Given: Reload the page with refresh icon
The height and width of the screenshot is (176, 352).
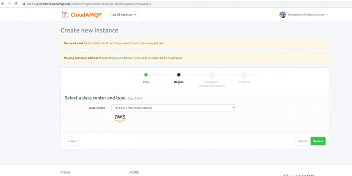Looking at the screenshot, I should [16, 4].
